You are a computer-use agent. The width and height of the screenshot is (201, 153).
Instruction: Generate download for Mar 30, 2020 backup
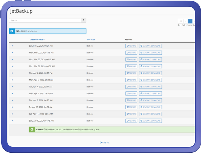[x=150, y=66]
